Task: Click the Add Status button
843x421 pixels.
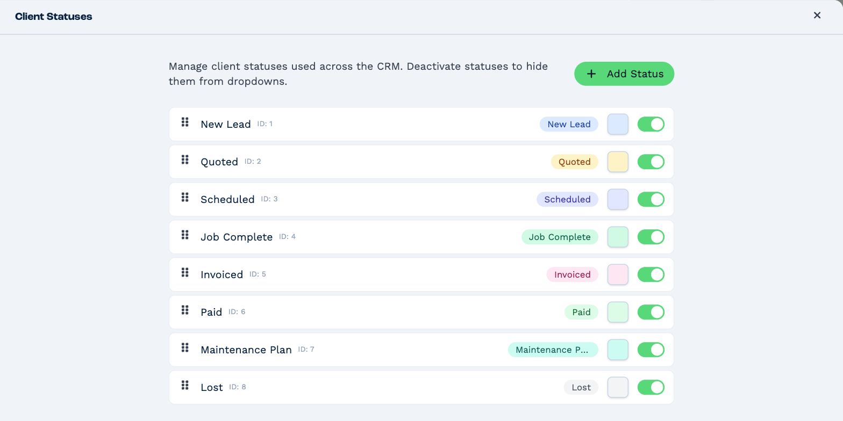Action: point(624,74)
